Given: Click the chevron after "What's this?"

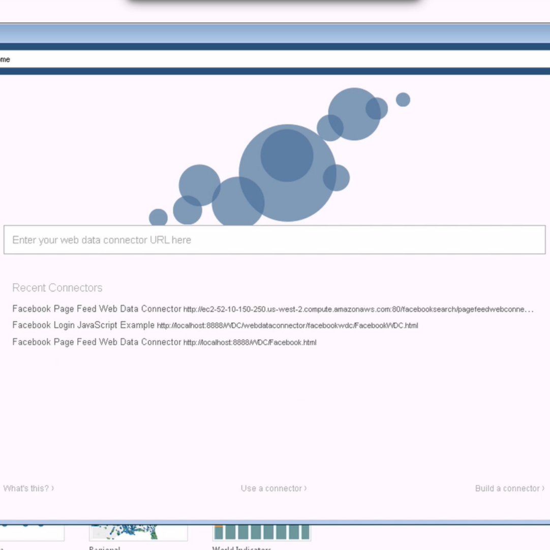Looking at the screenshot, I should [x=52, y=488].
